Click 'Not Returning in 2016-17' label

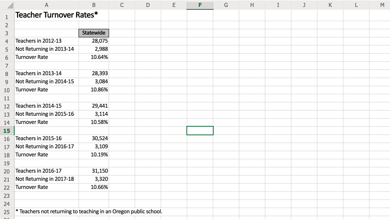45,147
